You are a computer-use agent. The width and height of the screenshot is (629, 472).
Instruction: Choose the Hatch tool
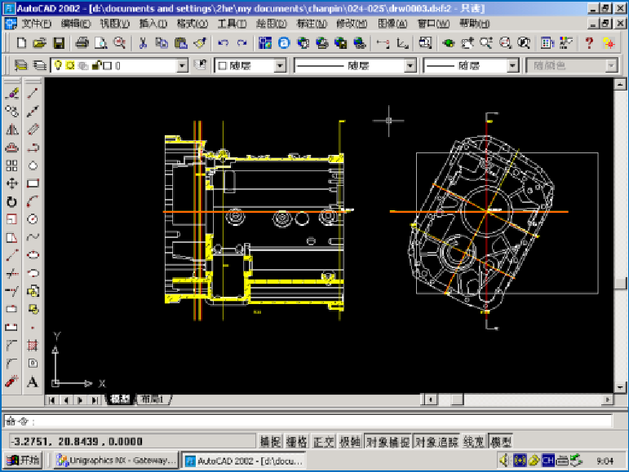33,345
